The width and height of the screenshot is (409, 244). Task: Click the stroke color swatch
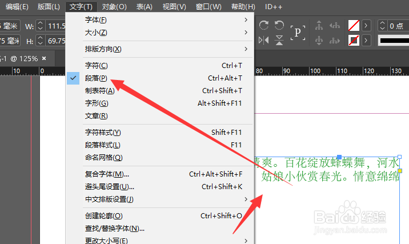(x=354, y=41)
